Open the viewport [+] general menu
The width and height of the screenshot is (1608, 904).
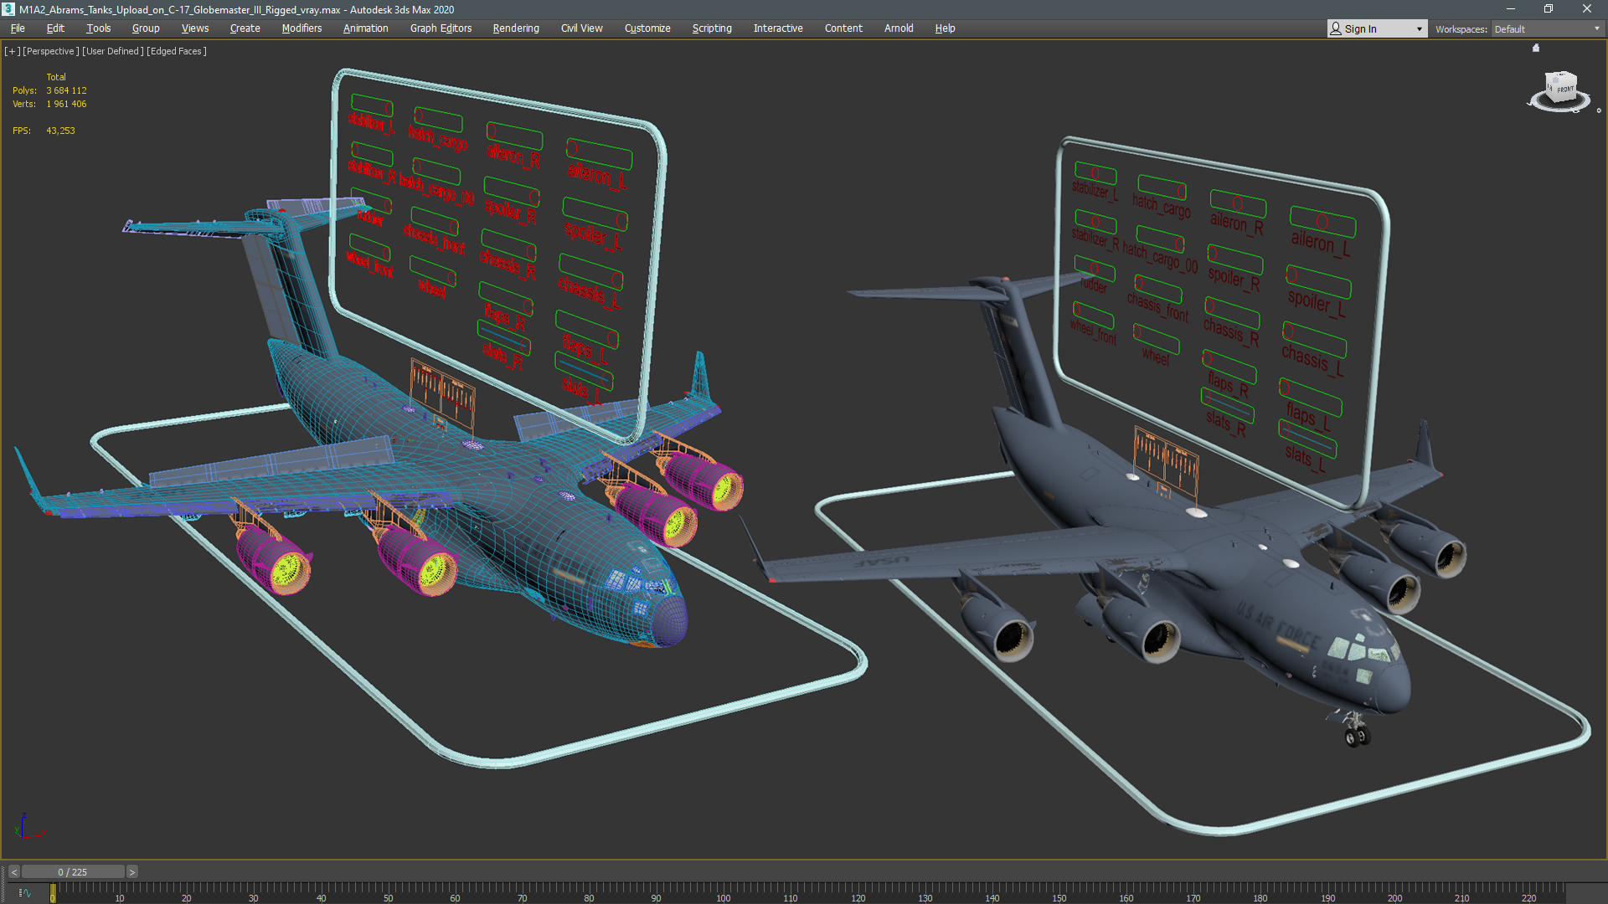(12, 51)
